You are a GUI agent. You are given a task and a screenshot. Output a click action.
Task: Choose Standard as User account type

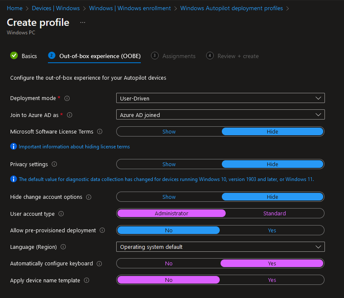click(x=274, y=213)
